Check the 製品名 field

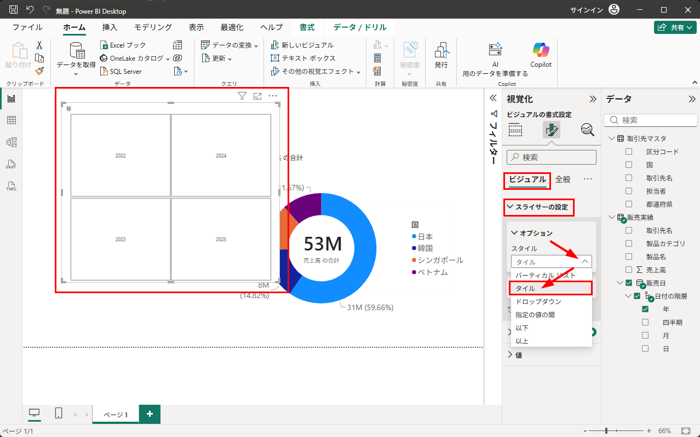pyautogui.click(x=629, y=257)
